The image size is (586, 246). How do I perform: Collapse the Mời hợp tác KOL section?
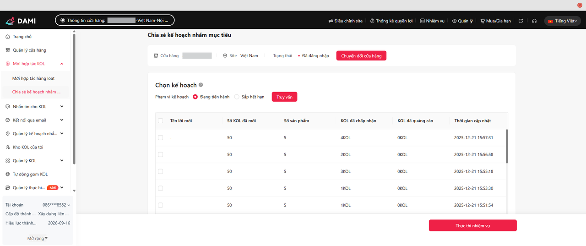(x=62, y=64)
